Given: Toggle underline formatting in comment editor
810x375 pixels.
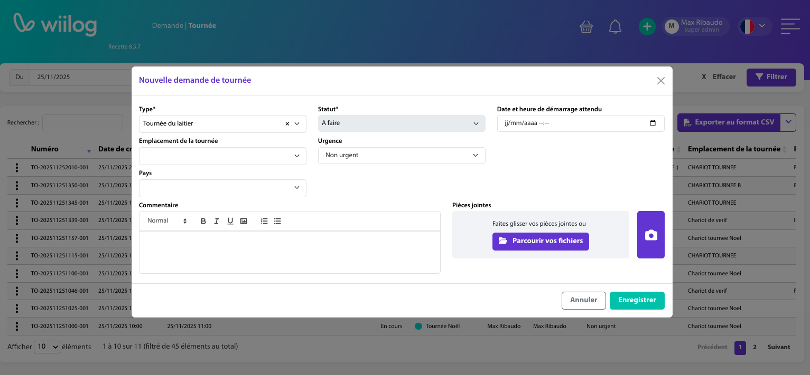Looking at the screenshot, I should (230, 221).
